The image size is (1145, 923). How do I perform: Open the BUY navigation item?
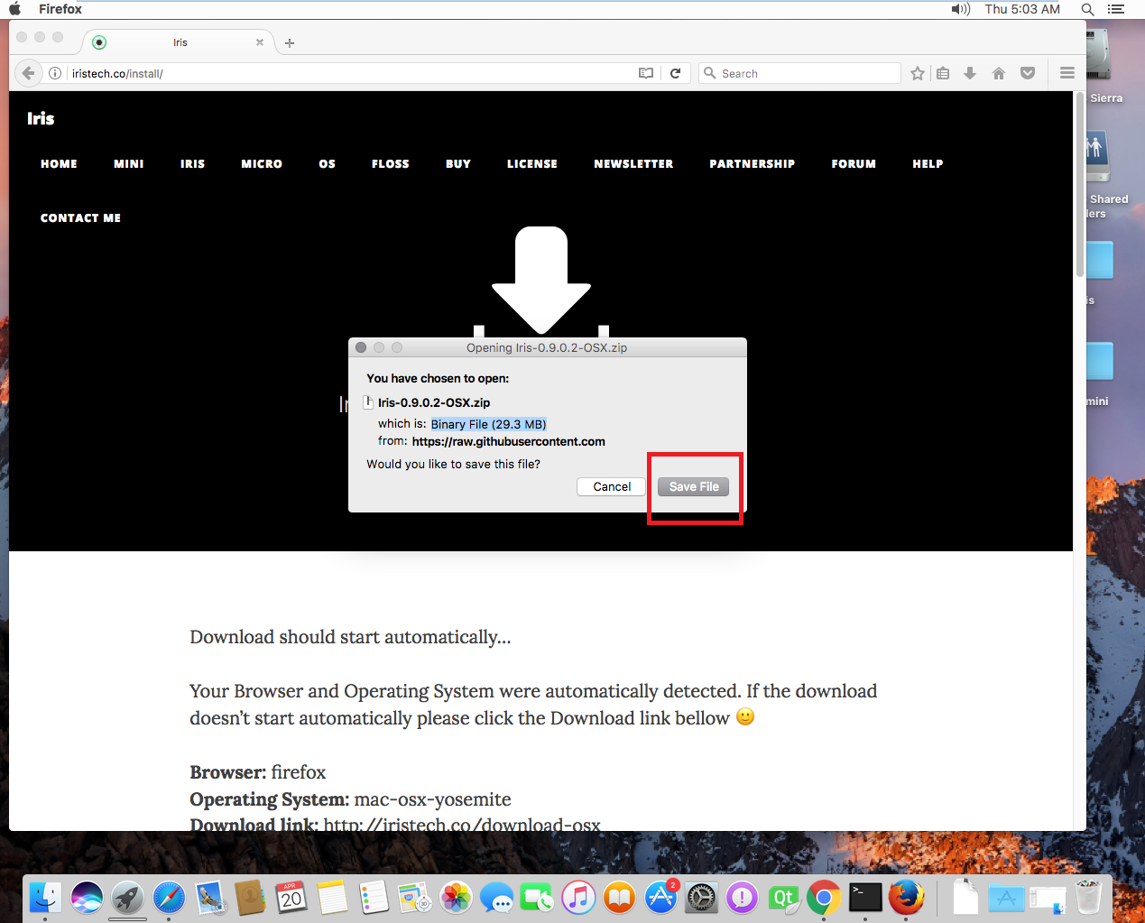[x=458, y=164]
